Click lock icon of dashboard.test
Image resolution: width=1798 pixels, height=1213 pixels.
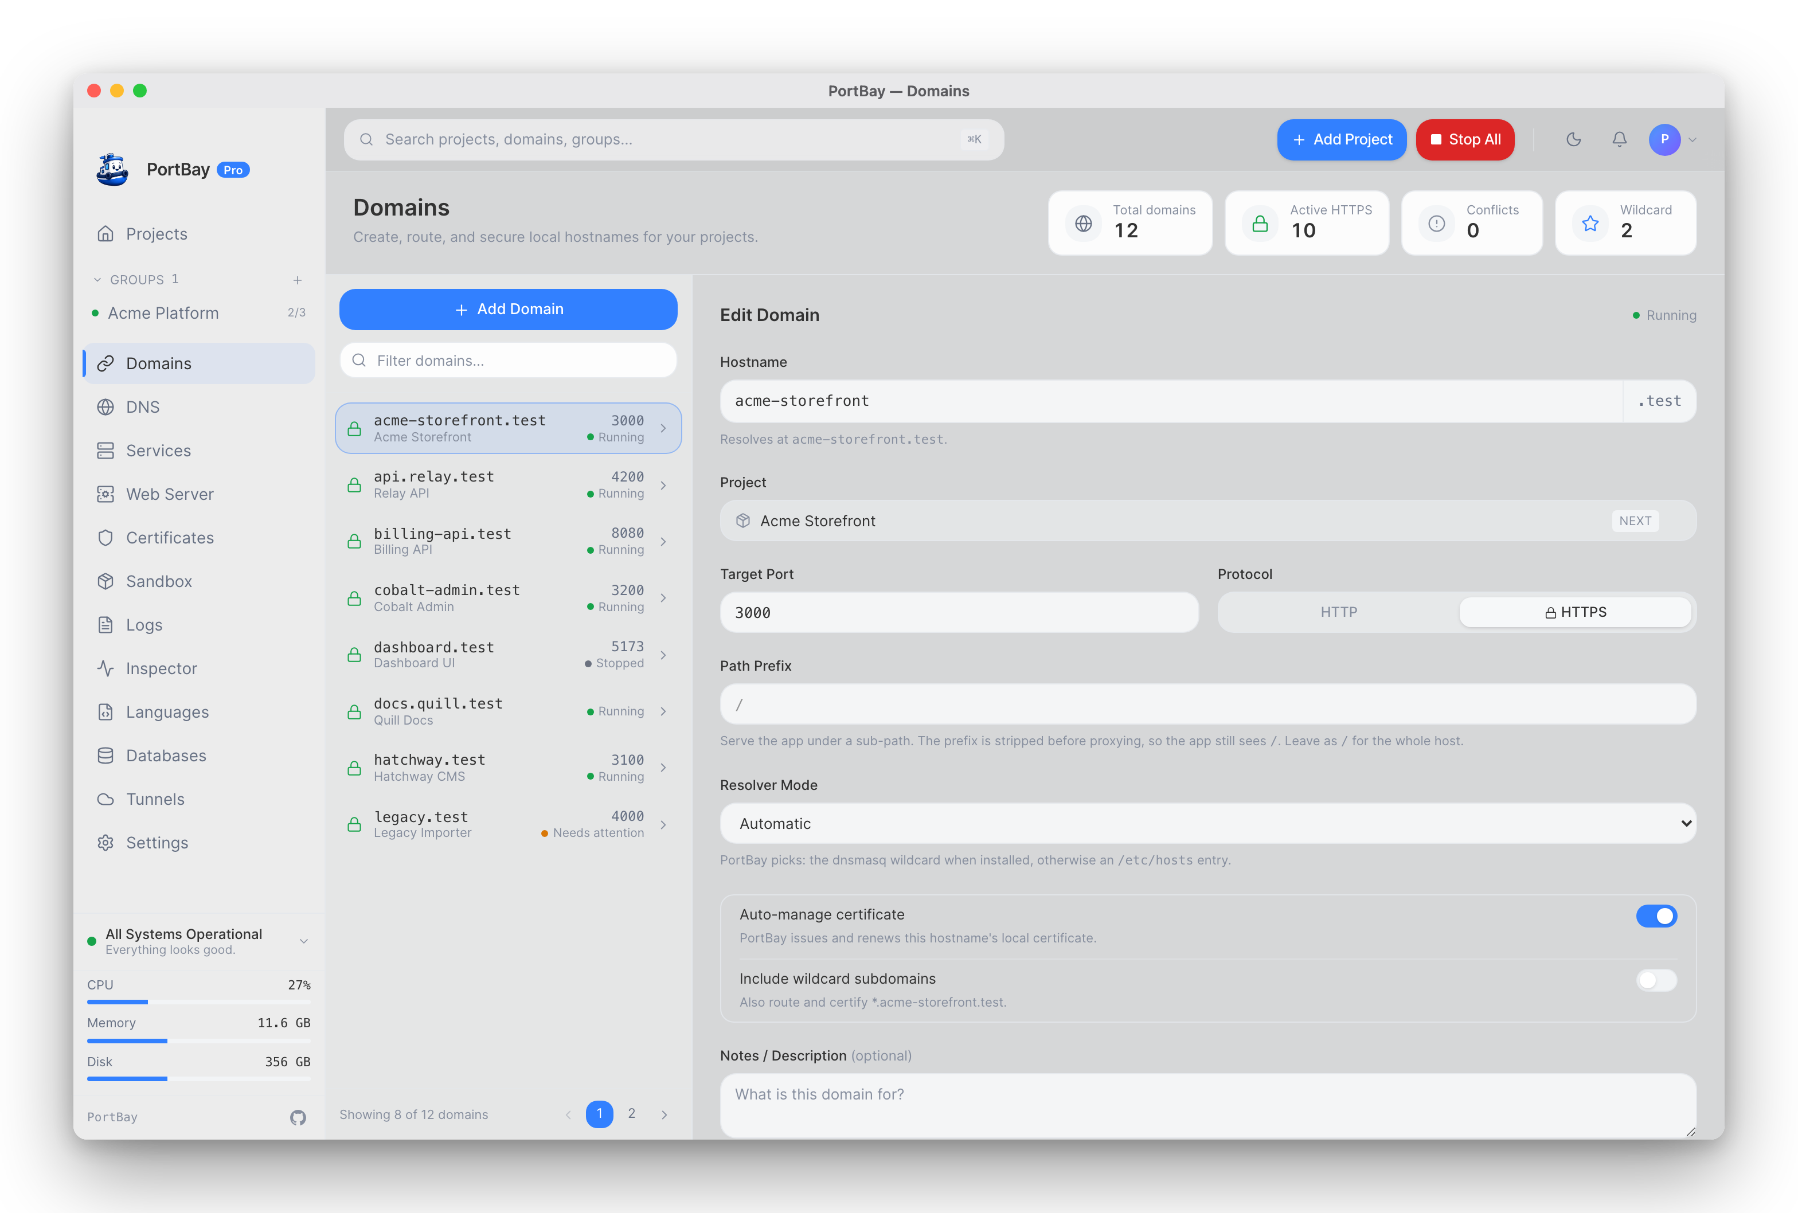click(x=354, y=655)
